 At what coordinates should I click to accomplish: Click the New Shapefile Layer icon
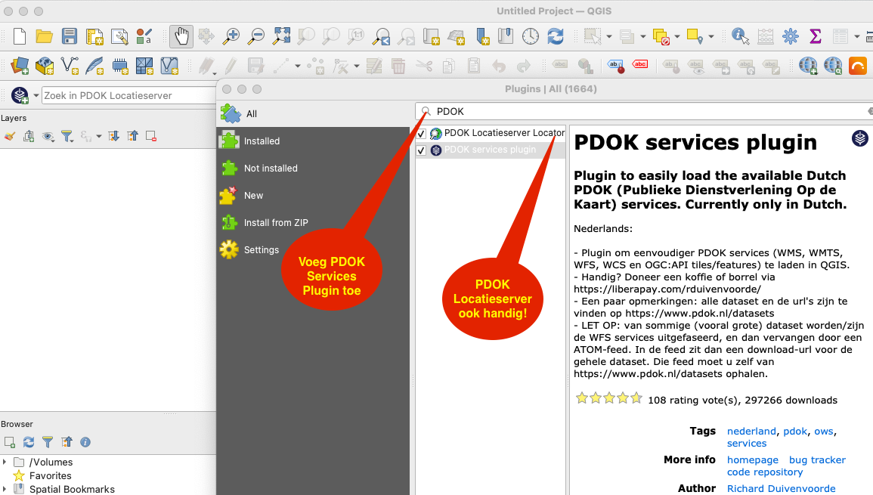[70, 66]
